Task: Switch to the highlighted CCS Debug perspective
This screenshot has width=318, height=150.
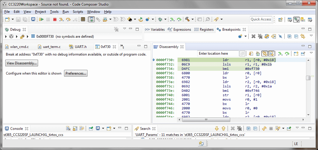Action: pyautogui.click(x=296, y=20)
